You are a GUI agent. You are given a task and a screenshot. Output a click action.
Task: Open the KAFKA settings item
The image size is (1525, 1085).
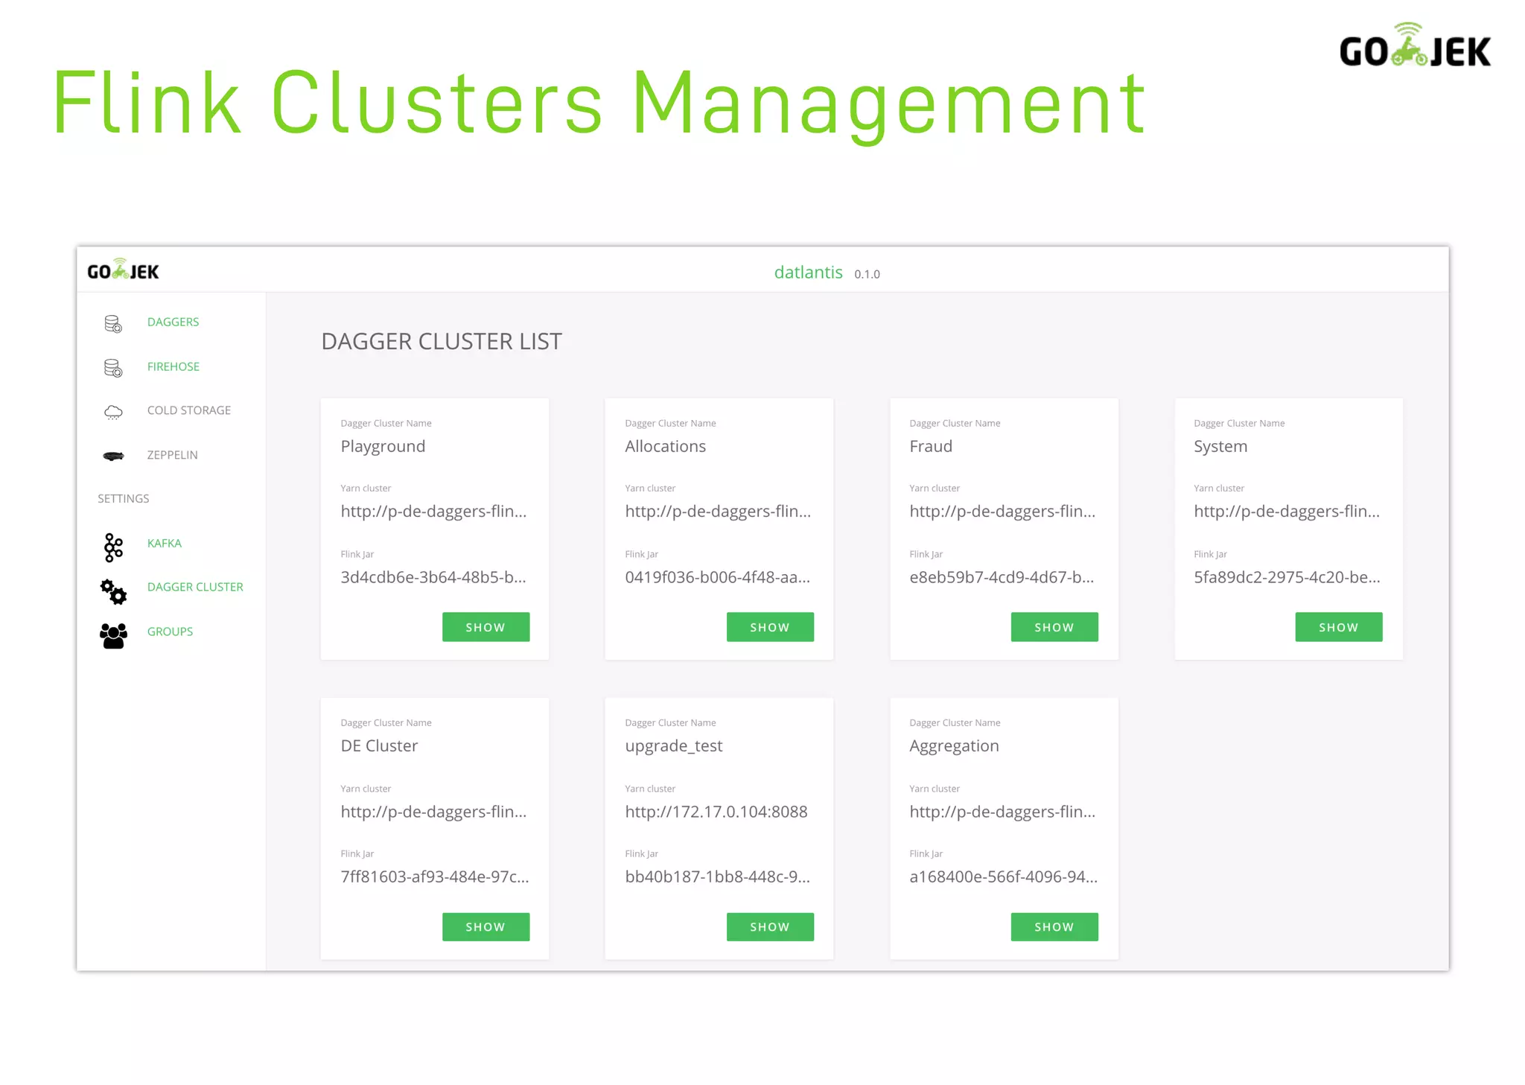[165, 543]
